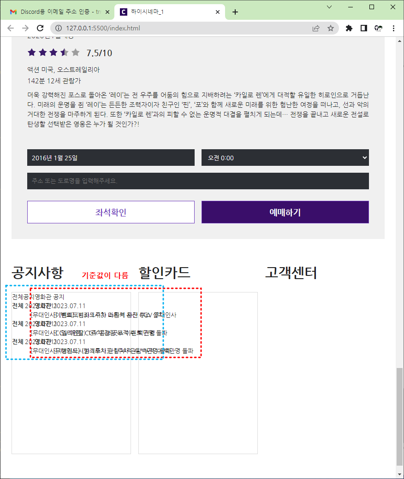Image resolution: width=404 pixels, height=479 pixels.
Task: Go back to previous page
Action: click(11, 28)
